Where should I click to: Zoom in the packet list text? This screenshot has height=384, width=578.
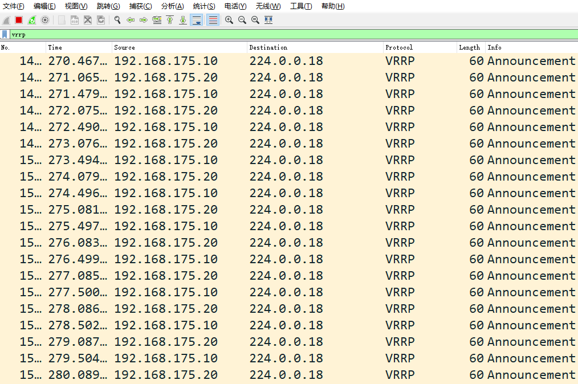pyautogui.click(x=229, y=20)
